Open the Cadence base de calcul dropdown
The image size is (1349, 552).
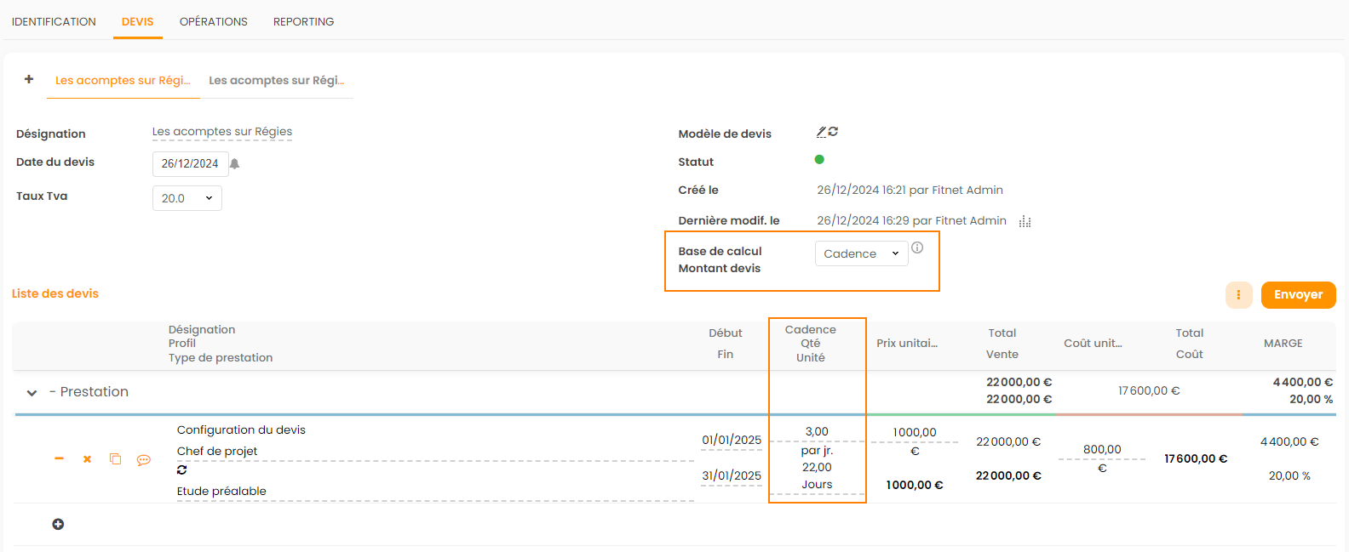click(x=861, y=253)
